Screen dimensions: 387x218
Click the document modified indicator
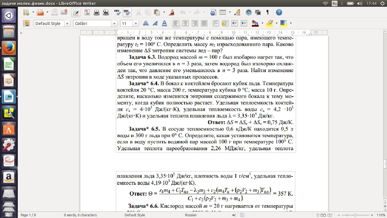click(242, 215)
